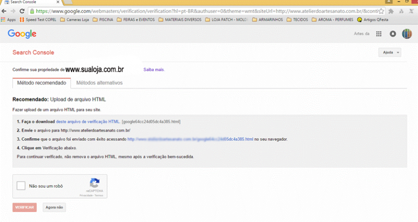Viewport: 418px width, 222px height.
Task: Click the 'Artes da' account name text
Action: (x=362, y=34)
